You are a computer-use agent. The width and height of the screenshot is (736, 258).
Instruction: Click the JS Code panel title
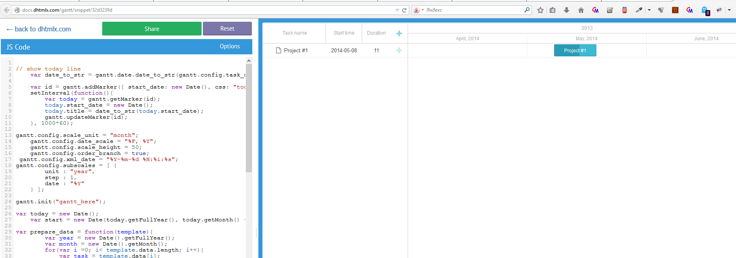point(18,47)
